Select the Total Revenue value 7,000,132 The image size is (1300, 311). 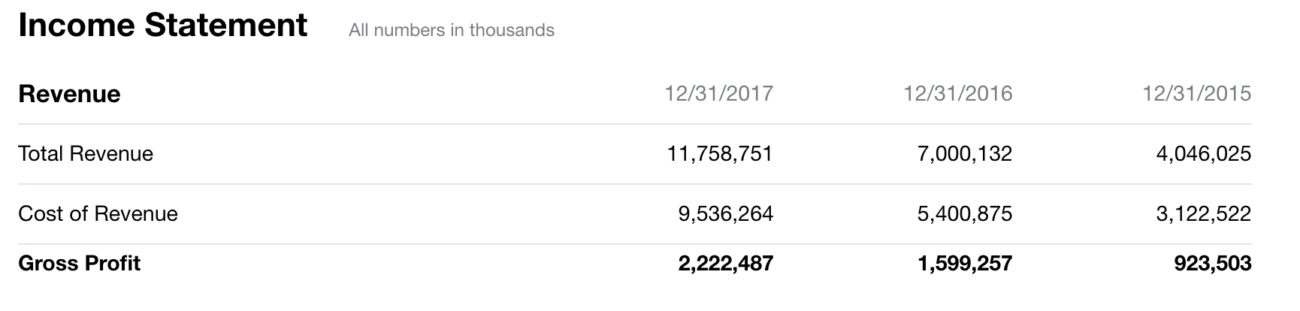pos(964,154)
